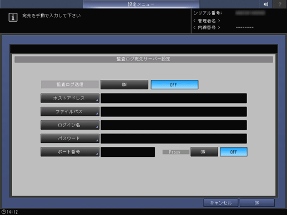Enable Proxy with the ON button
287x215 pixels.
click(x=204, y=152)
